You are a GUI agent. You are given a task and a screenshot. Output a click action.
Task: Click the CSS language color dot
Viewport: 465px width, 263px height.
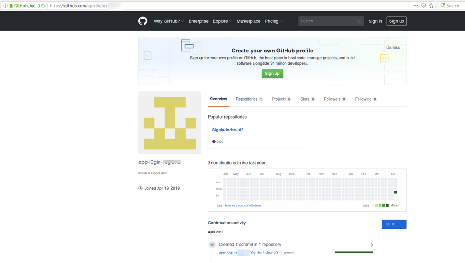point(214,142)
